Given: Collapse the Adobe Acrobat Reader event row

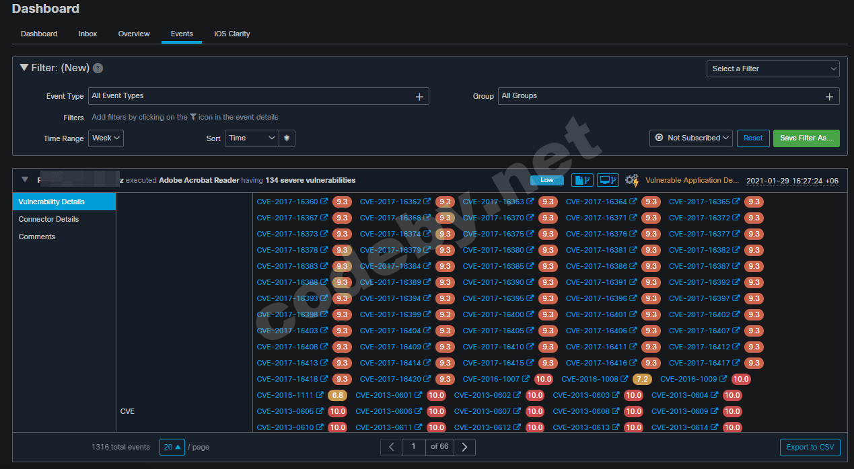Looking at the screenshot, I should click(x=25, y=180).
